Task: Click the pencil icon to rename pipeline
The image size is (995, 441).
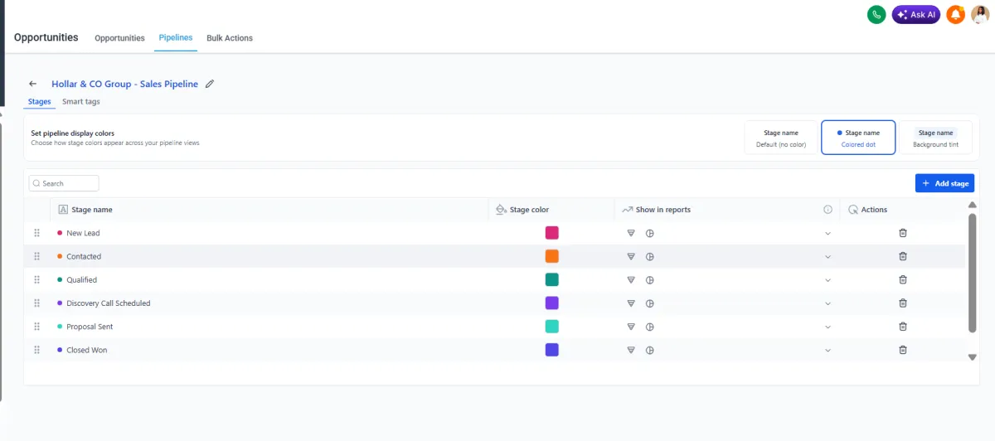Action: click(x=210, y=84)
